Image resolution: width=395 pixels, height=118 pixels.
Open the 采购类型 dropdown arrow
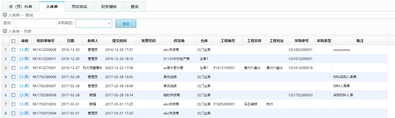pyautogui.click(x=109, y=24)
